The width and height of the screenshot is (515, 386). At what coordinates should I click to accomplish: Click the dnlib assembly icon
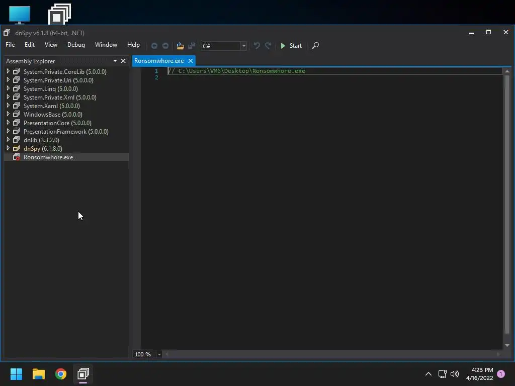(16, 140)
